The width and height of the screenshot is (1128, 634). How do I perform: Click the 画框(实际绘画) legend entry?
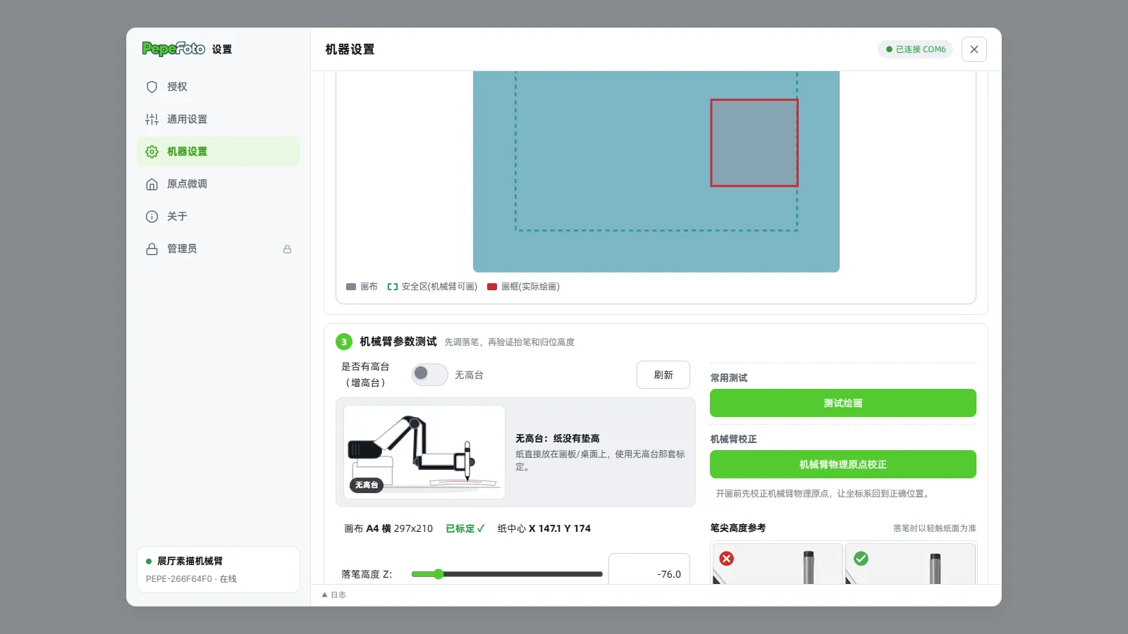tap(524, 287)
